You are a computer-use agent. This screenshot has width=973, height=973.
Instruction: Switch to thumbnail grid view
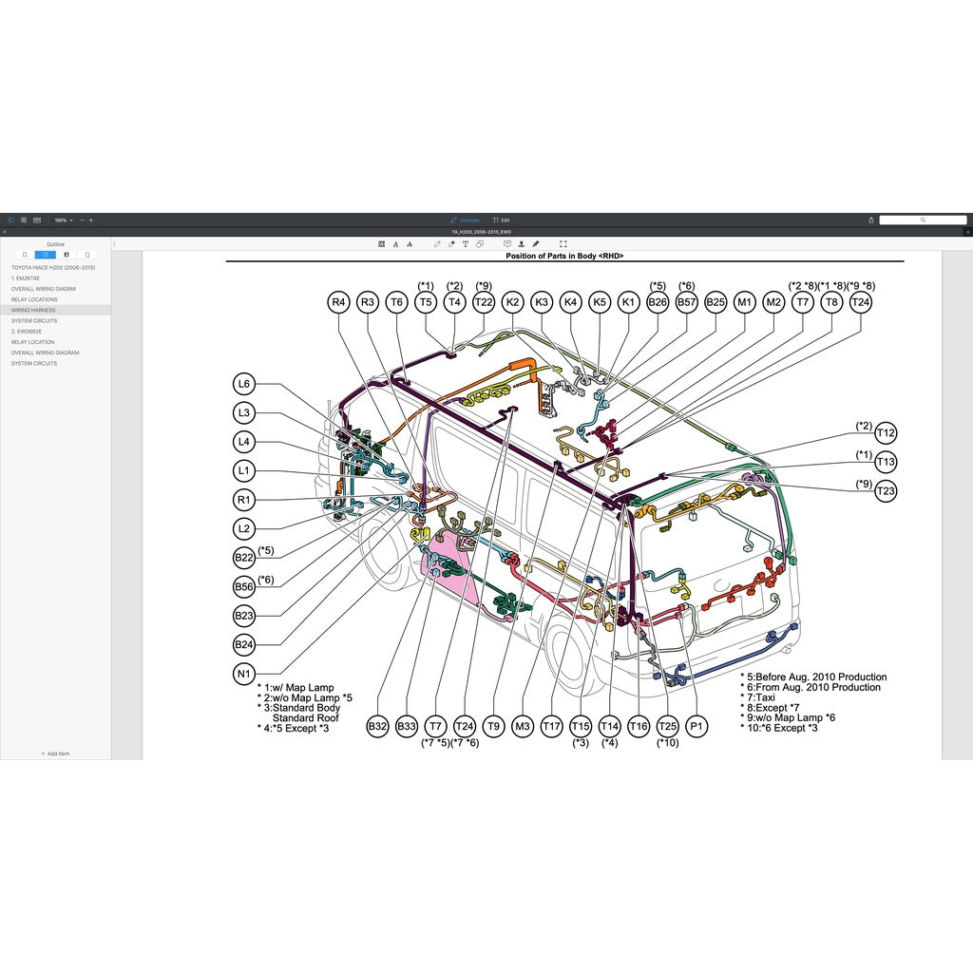click(24, 219)
